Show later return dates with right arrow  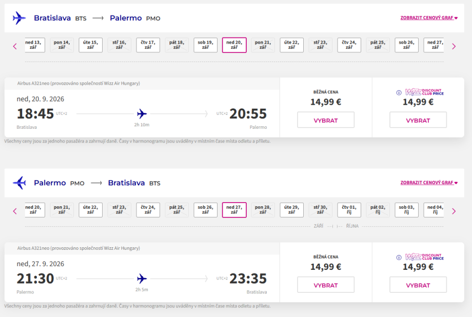[x=454, y=211]
